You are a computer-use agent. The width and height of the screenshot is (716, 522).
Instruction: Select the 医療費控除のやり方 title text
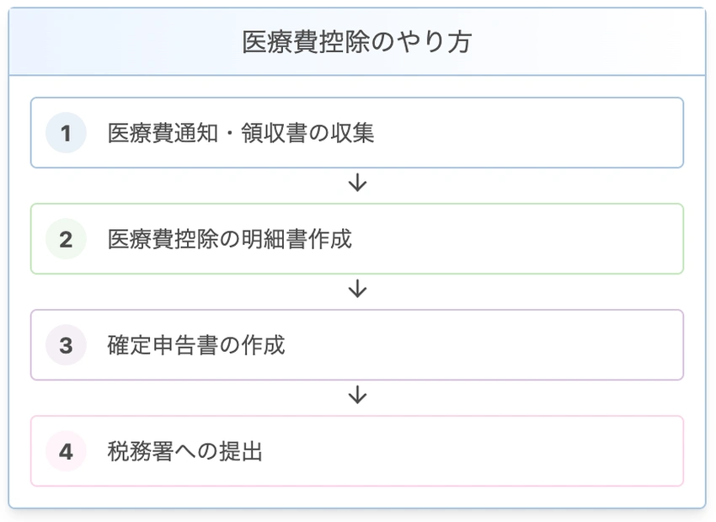coord(356,42)
